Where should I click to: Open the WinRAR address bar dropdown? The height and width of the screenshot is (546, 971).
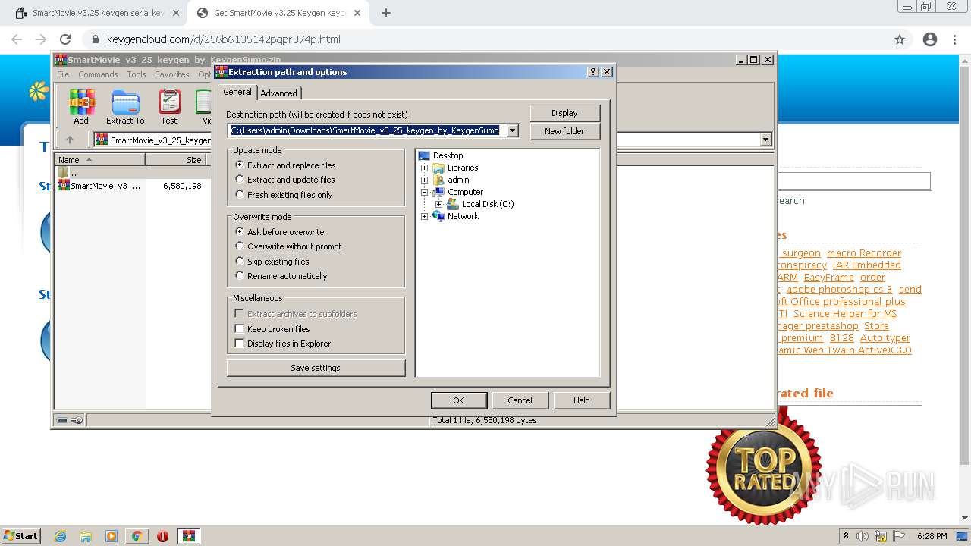(765, 140)
